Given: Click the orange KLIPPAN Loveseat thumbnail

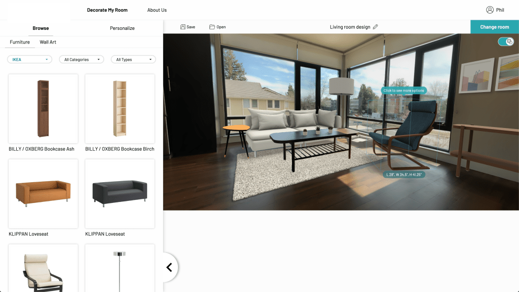Looking at the screenshot, I should point(43,194).
